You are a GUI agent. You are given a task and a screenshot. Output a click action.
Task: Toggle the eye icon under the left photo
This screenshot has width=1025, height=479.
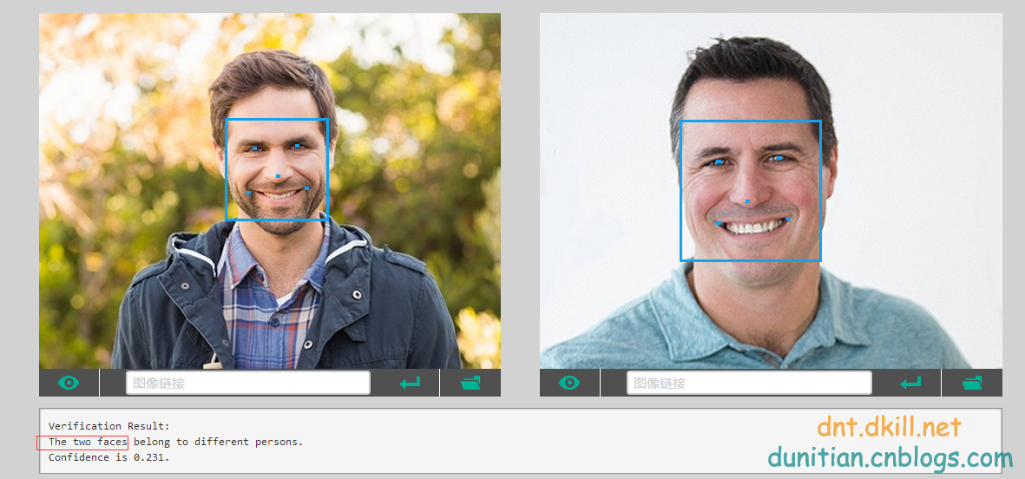69,383
